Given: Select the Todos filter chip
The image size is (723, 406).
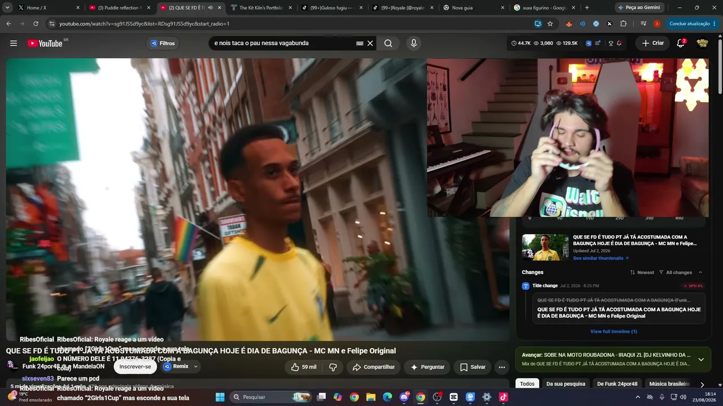Looking at the screenshot, I should pyautogui.click(x=527, y=384).
